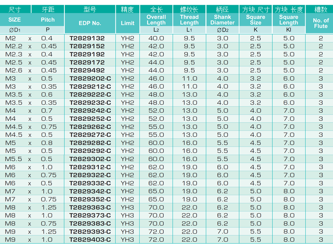Click the M2.2 size cell
The width and height of the screenshot is (333, 247).
point(13,46)
